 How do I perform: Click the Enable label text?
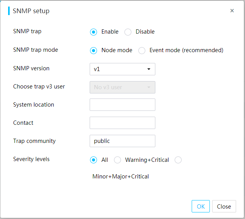110,32
